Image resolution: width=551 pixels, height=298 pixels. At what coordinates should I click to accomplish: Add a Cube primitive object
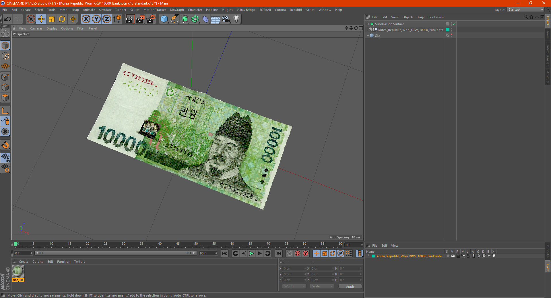pos(164,19)
